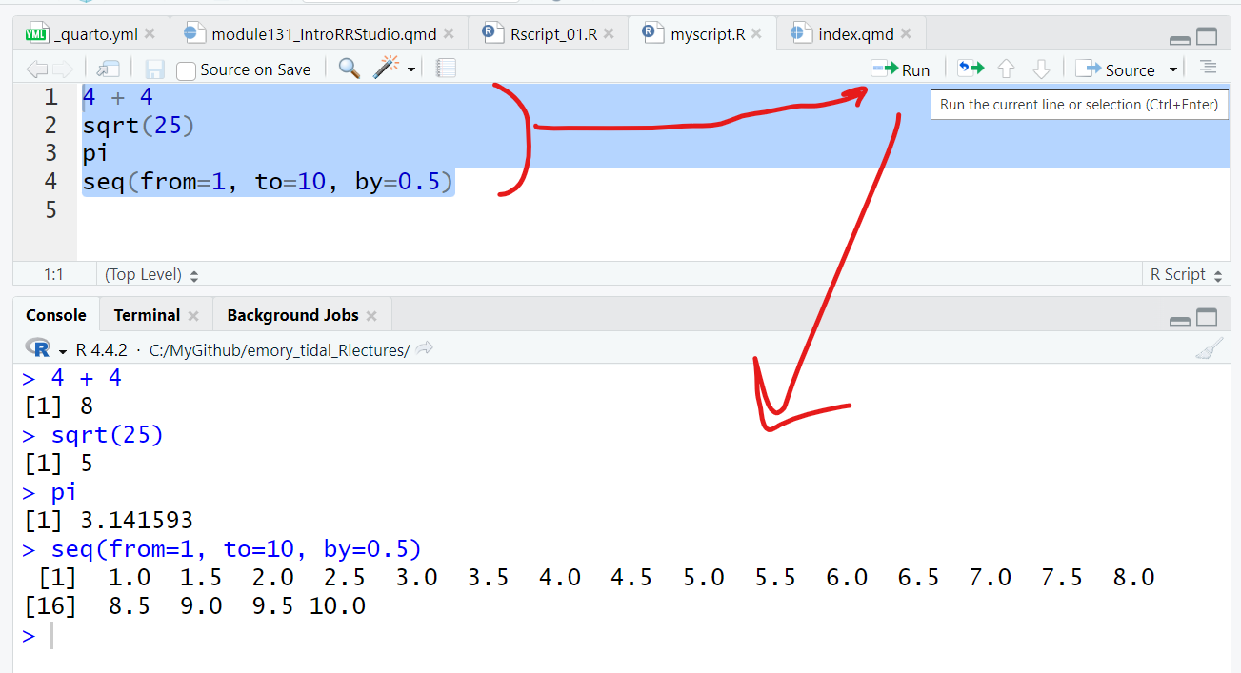The image size is (1241, 673).
Task: Open the (Top Level) scope navigator
Action: point(151,275)
